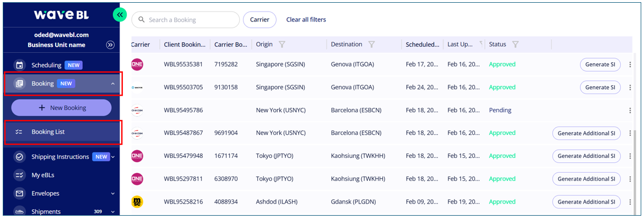Click the MSC carrier logo
Image resolution: width=644 pixels, height=219 pixels.
(x=137, y=202)
